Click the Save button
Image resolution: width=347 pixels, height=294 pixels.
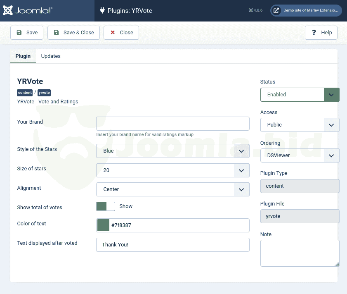click(x=27, y=33)
